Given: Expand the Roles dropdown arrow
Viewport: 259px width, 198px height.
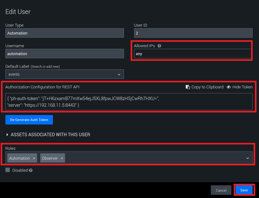Looking at the screenshot, I should pos(247,158).
